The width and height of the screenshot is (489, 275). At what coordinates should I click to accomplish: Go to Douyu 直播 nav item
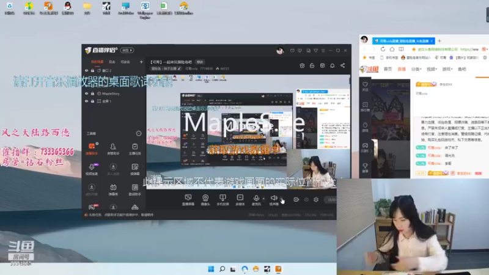point(402,69)
